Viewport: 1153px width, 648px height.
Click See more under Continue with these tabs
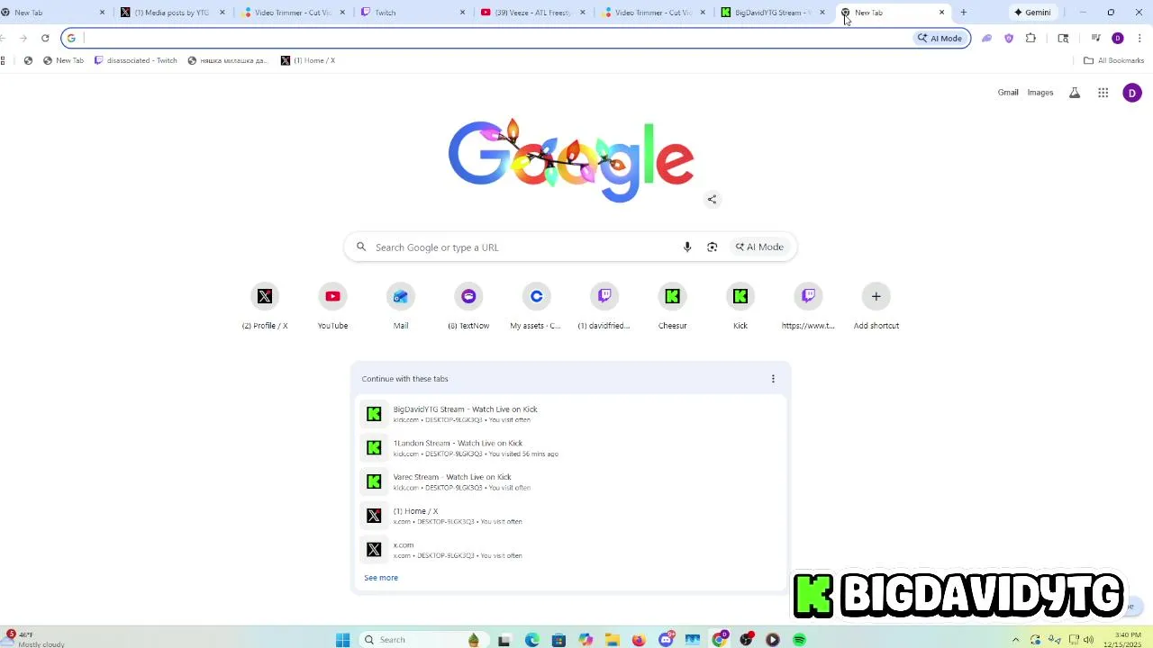pyautogui.click(x=381, y=578)
